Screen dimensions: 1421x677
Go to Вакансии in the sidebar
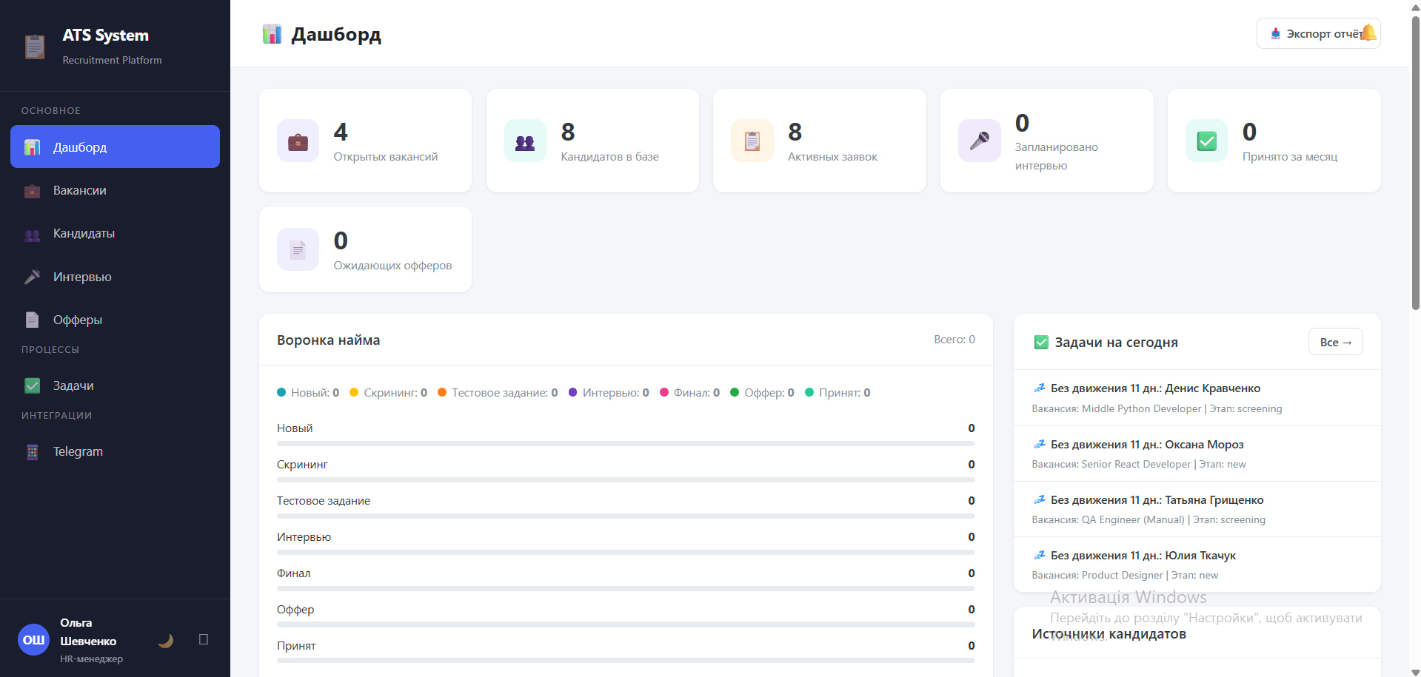click(x=115, y=190)
